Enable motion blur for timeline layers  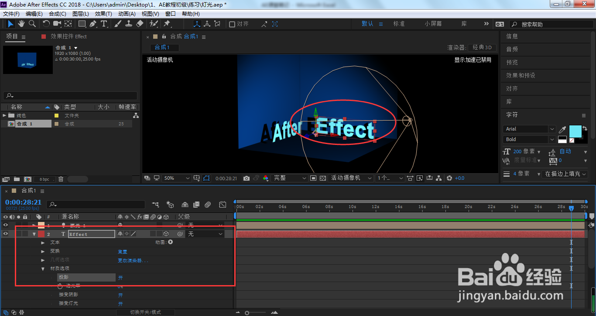pos(208,204)
